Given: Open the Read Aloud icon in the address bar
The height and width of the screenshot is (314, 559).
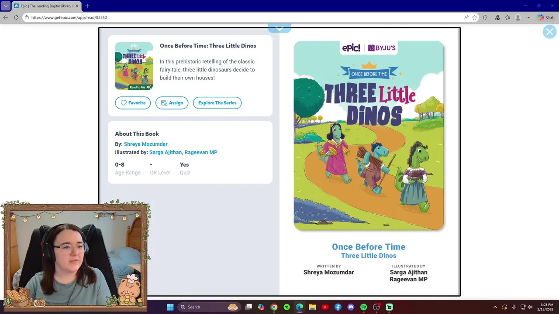Looking at the screenshot, I should 466,17.
